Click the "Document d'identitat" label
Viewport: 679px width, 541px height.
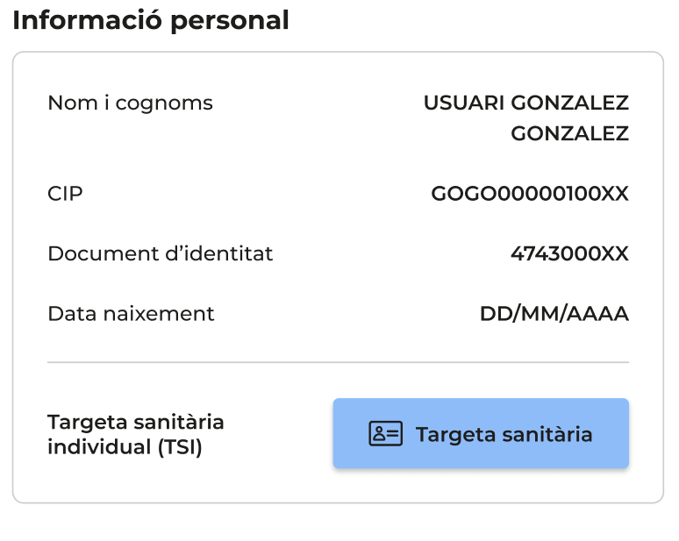(160, 253)
